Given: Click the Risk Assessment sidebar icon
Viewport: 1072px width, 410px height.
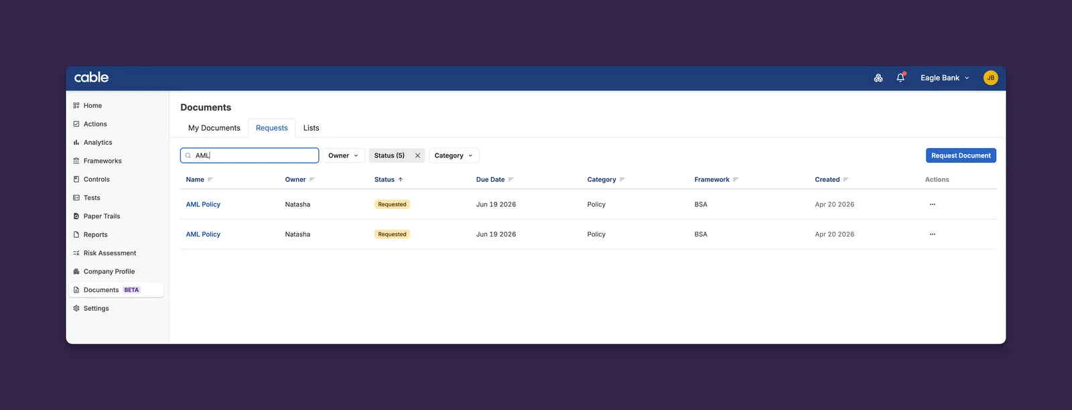Looking at the screenshot, I should point(76,253).
